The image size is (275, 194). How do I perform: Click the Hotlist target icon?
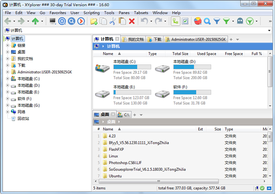coord(62,21)
